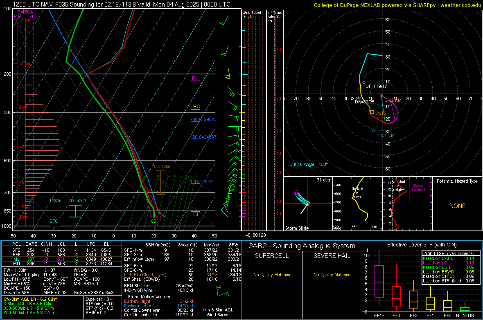Click the 'NONTOR' axis label
Image resolution: width=483 pixels, height=320 pixels.
(x=465, y=316)
